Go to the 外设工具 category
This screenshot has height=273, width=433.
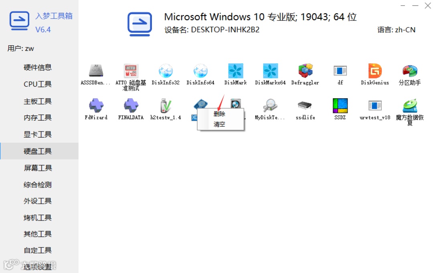39,201
